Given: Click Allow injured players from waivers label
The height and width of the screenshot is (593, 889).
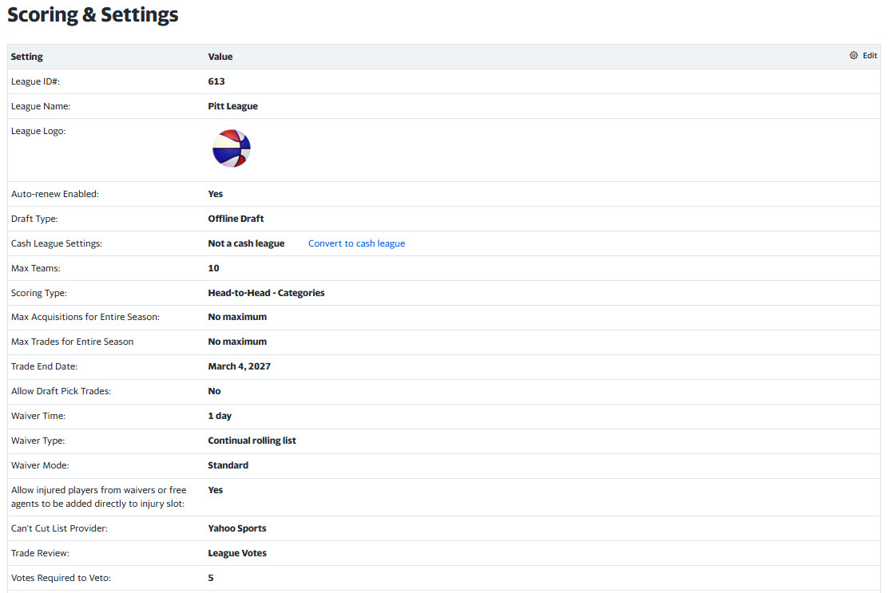Looking at the screenshot, I should tap(99, 497).
